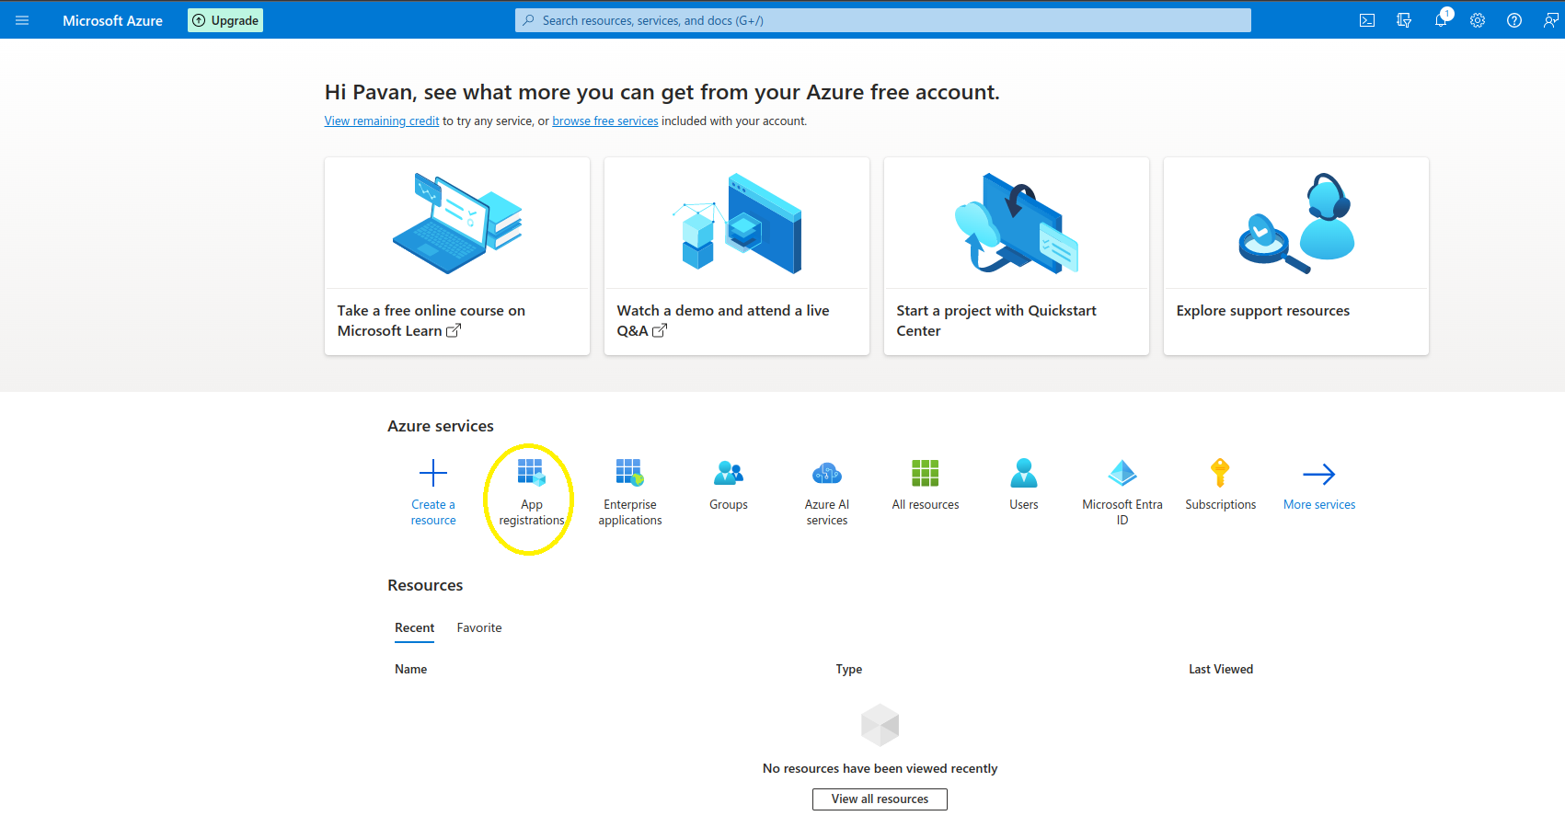Open the Microsoft Learn free course card
This screenshot has height=839, width=1565.
coord(457,256)
